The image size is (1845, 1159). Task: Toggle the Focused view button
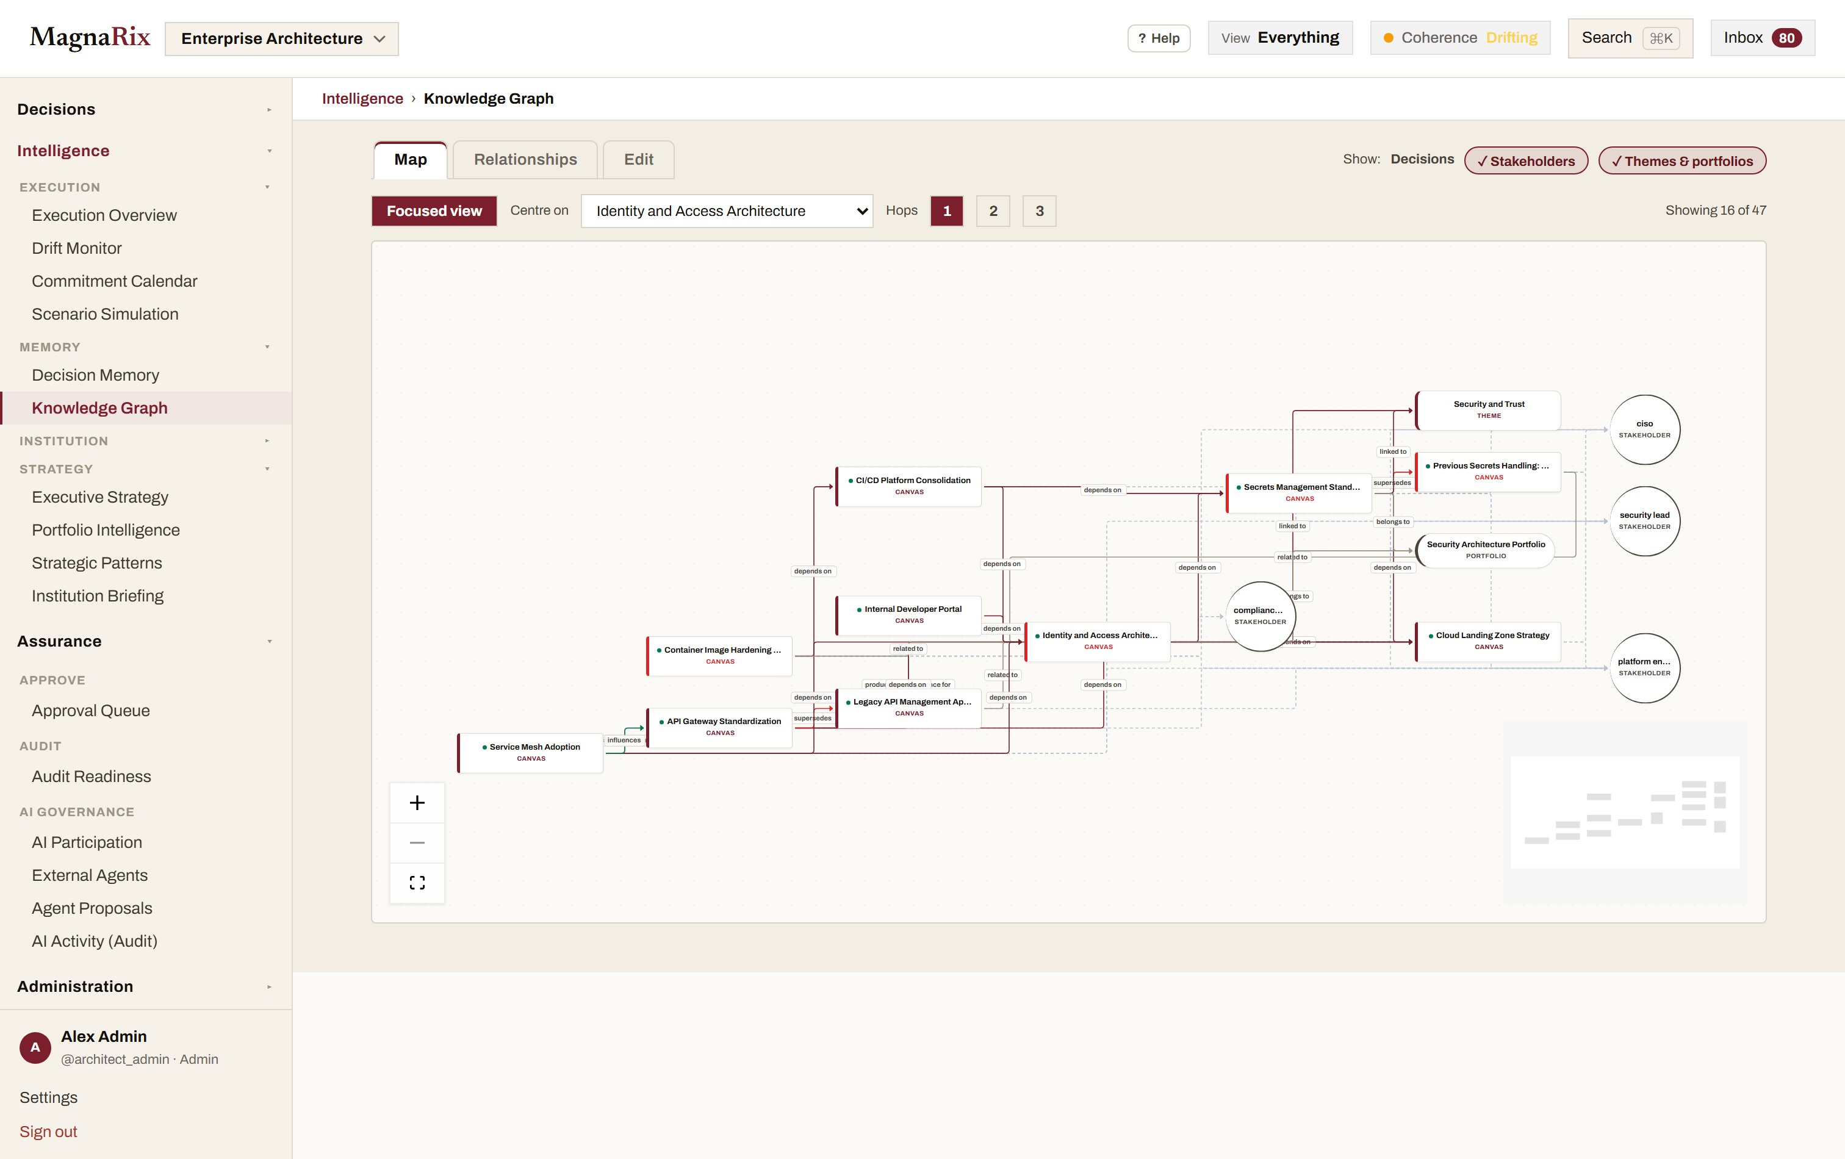434,210
